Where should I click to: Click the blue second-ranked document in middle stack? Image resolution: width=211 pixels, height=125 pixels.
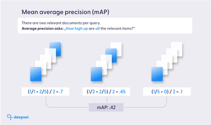point(111,56)
